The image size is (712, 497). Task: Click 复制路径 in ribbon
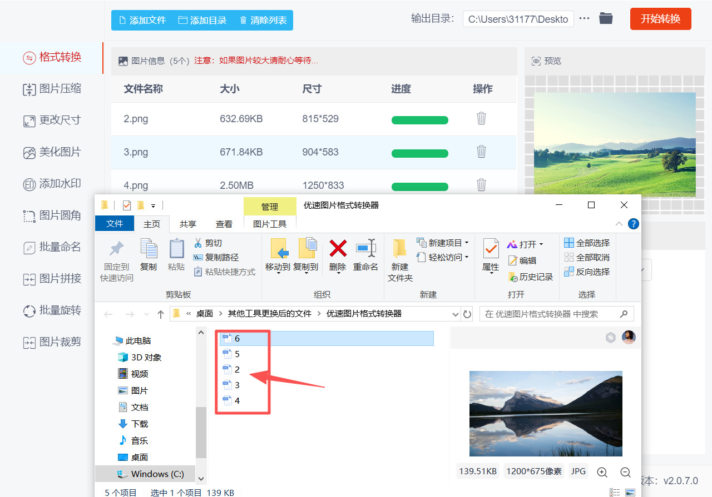click(x=216, y=258)
